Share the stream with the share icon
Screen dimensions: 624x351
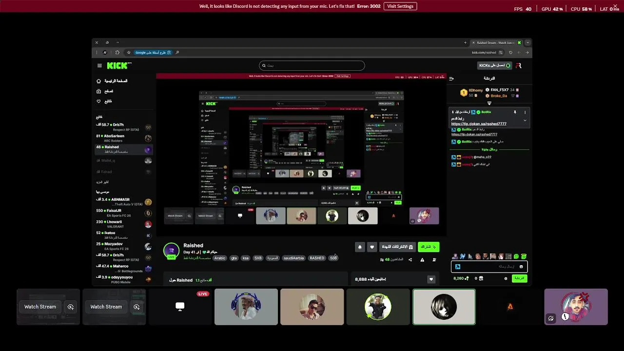pyautogui.click(x=410, y=260)
